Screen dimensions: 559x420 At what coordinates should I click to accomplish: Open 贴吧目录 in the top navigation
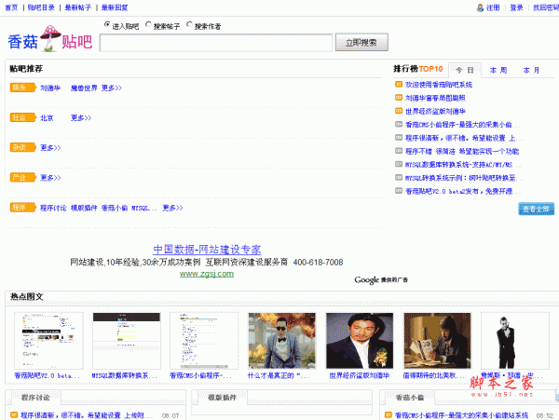click(x=41, y=7)
